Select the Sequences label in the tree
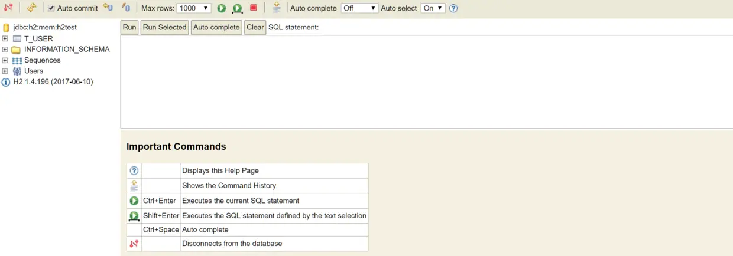Screen dimensions: 733x256 pos(43,60)
